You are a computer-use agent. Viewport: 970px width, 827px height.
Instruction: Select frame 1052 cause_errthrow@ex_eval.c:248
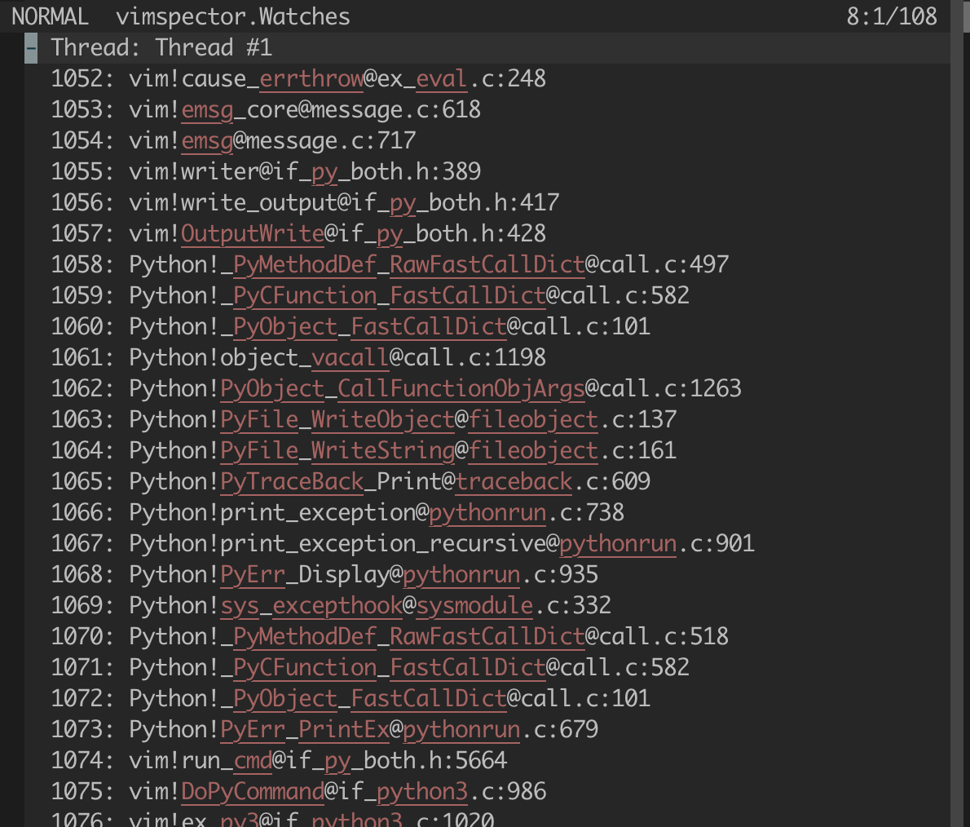(x=298, y=79)
